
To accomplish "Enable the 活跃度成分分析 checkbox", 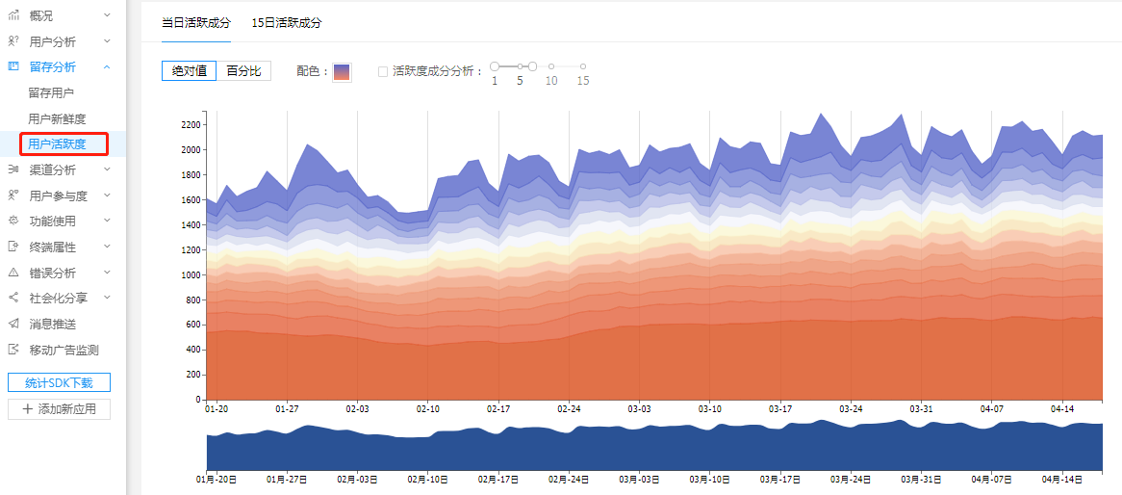I will click(x=383, y=71).
